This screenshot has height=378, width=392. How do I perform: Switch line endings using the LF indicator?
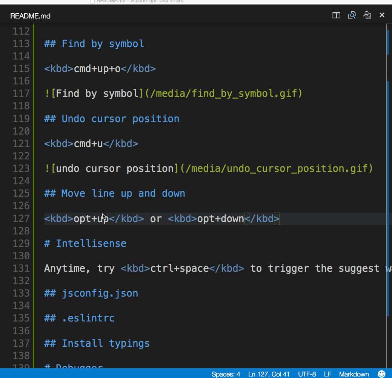click(x=327, y=374)
